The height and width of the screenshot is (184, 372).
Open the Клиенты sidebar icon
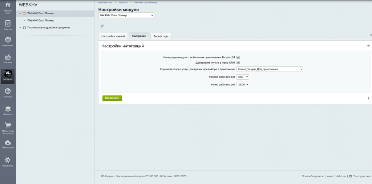(x=8, y=92)
